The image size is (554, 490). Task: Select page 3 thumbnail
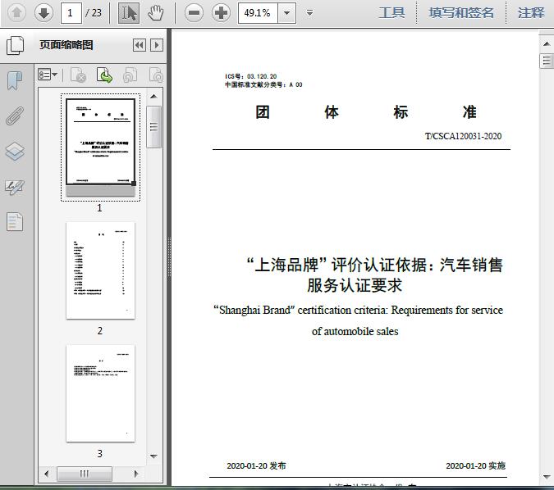point(100,393)
